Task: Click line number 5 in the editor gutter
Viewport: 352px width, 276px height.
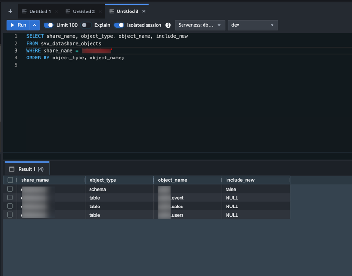Action: (x=16, y=65)
